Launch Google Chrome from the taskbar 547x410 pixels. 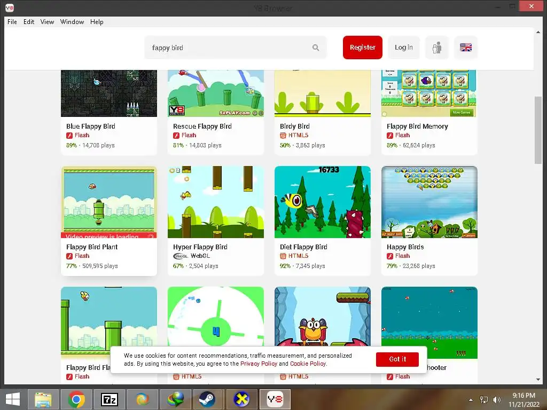tap(76, 399)
